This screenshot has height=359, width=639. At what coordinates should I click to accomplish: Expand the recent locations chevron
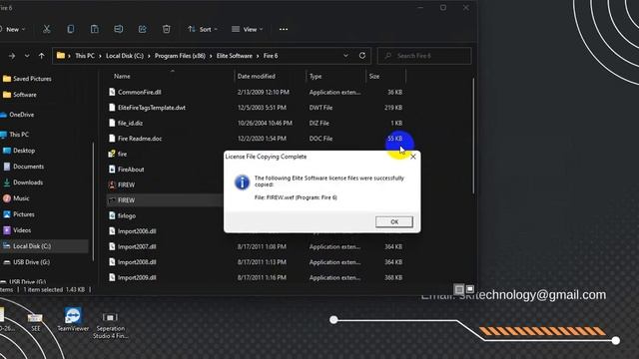(27, 56)
